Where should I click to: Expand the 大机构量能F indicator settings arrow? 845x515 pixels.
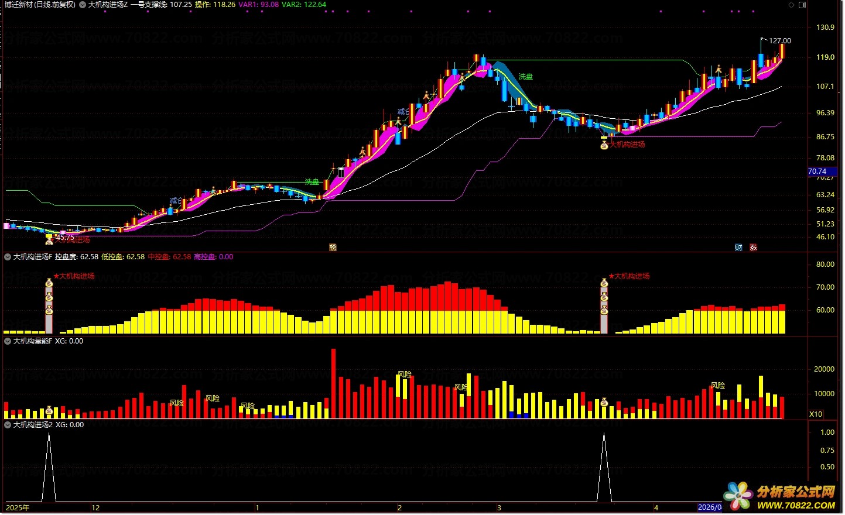click(8, 341)
